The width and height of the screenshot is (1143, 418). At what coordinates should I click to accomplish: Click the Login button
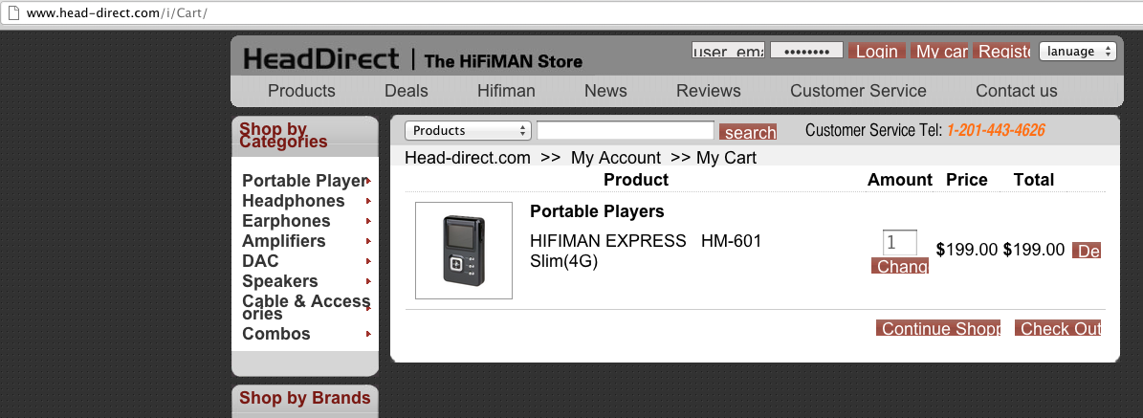click(x=877, y=51)
